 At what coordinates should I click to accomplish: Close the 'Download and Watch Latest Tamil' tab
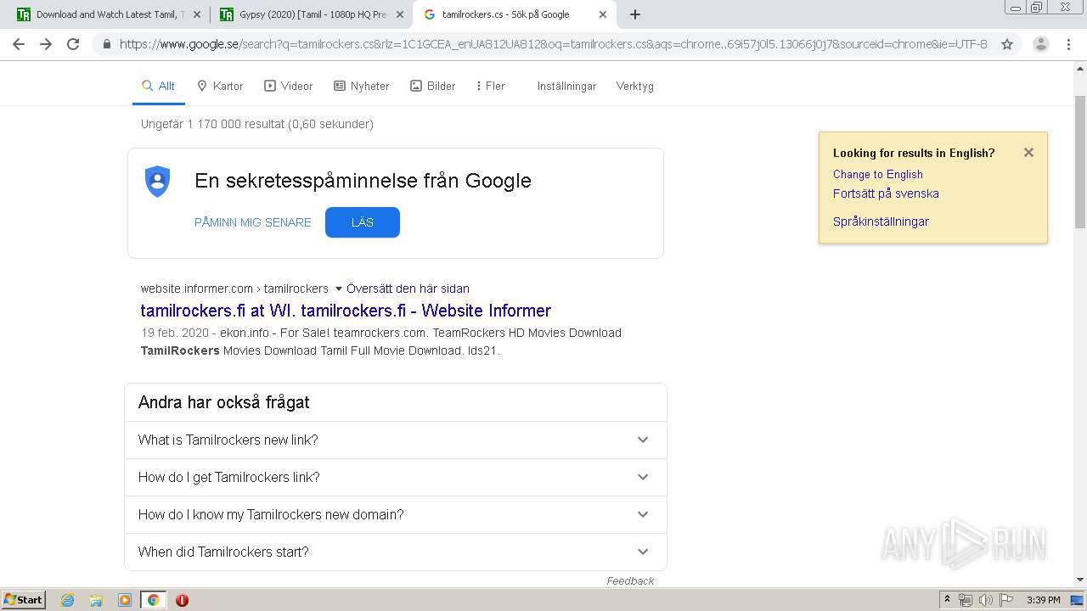(x=197, y=14)
